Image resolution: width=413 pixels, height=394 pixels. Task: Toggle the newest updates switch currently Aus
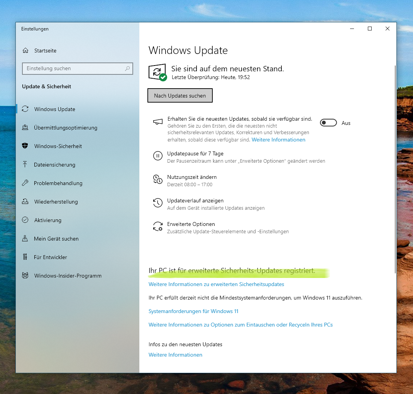point(328,123)
